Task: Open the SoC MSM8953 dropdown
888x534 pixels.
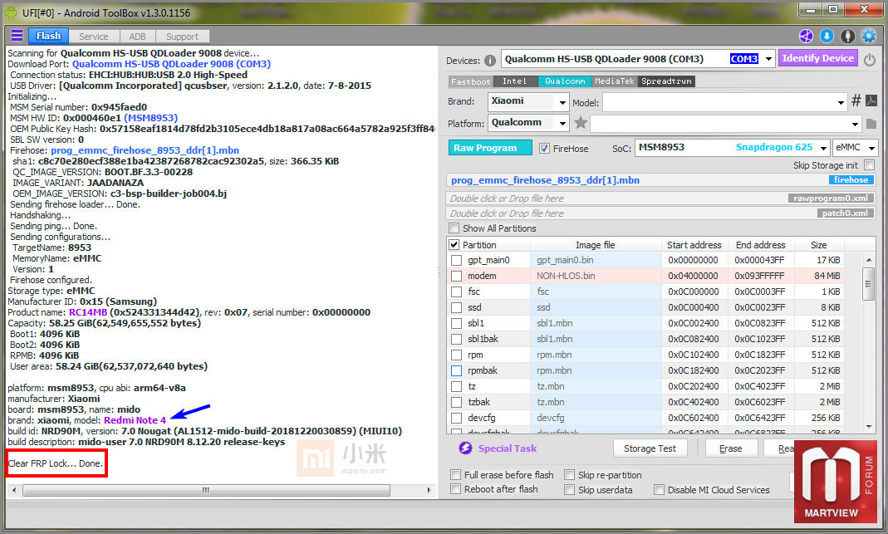Action: pos(823,148)
